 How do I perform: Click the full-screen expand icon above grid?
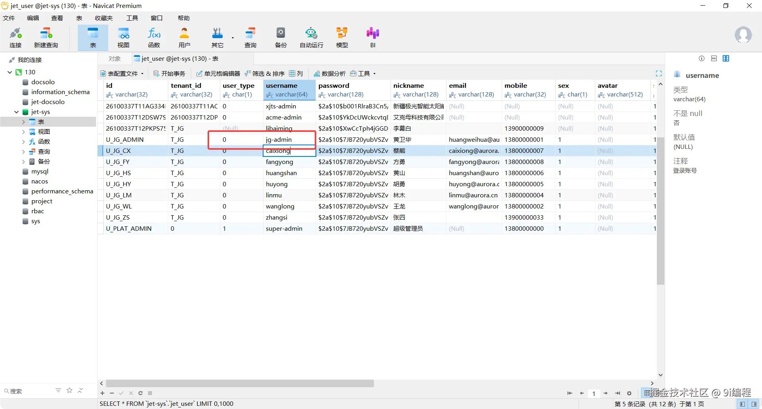[x=659, y=73]
